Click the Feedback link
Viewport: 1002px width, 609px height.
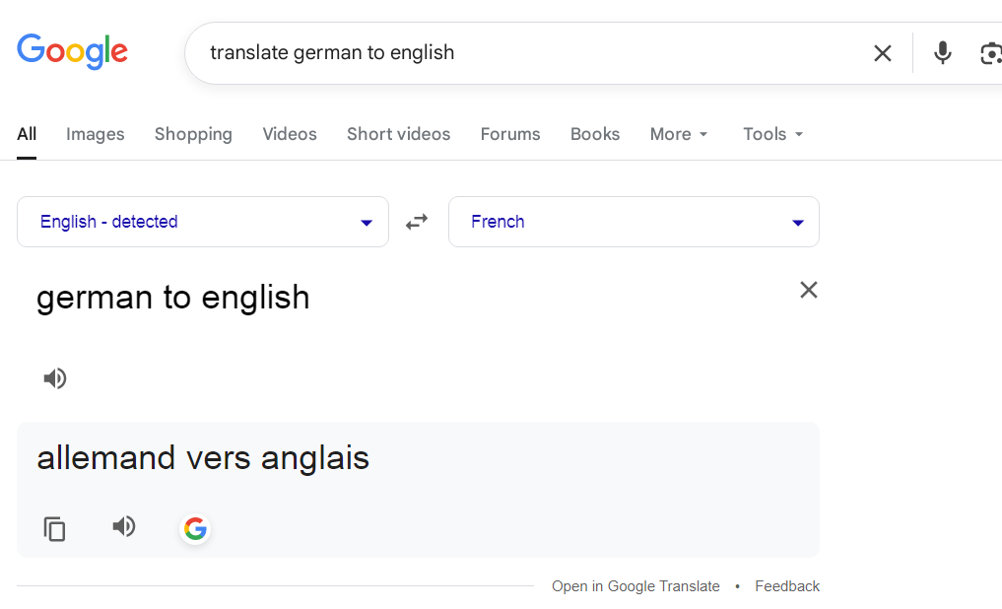pyautogui.click(x=786, y=586)
